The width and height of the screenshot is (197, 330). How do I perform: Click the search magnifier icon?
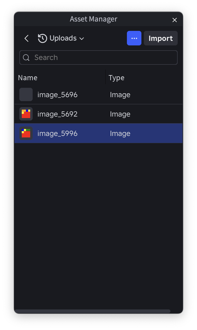click(26, 58)
